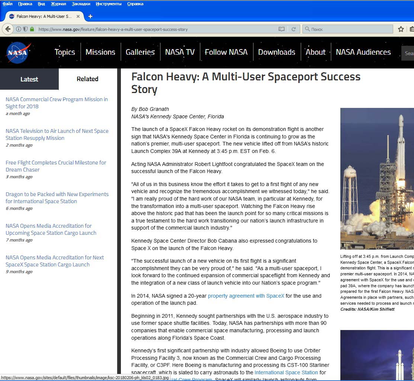Image resolution: width=414 pixels, height=381 pixels.
Task: Click the '6 months ago' timestamp
Action: pyautogui.click(x=19, y=208)
